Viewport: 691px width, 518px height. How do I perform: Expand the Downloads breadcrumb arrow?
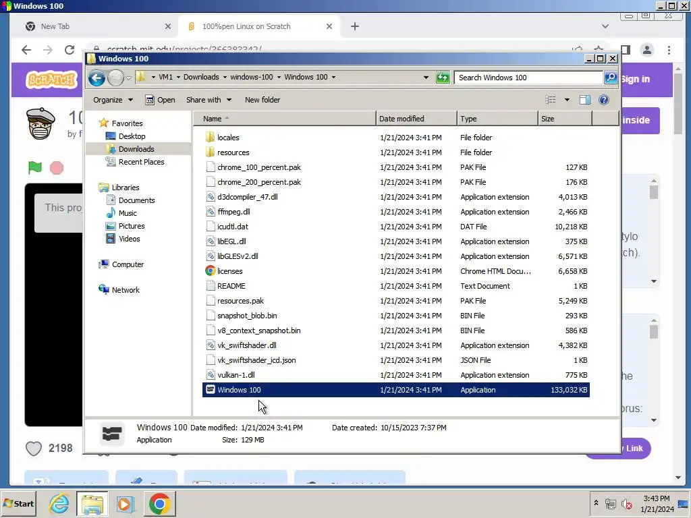225,77
